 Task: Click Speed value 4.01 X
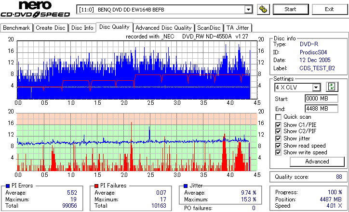coord(335,206)
